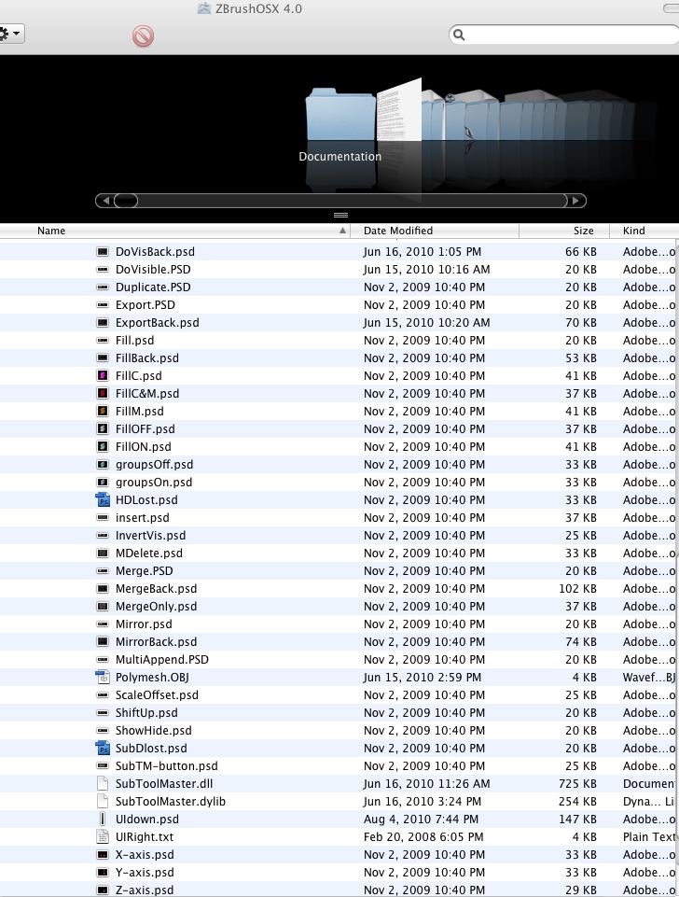Select the Export.PSD file name
This screenshot has width=679, height=897.
tap(145, 305)
